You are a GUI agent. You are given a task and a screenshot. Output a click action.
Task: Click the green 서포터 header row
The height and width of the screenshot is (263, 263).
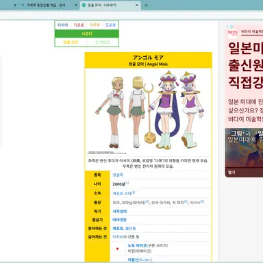[87, 34]
